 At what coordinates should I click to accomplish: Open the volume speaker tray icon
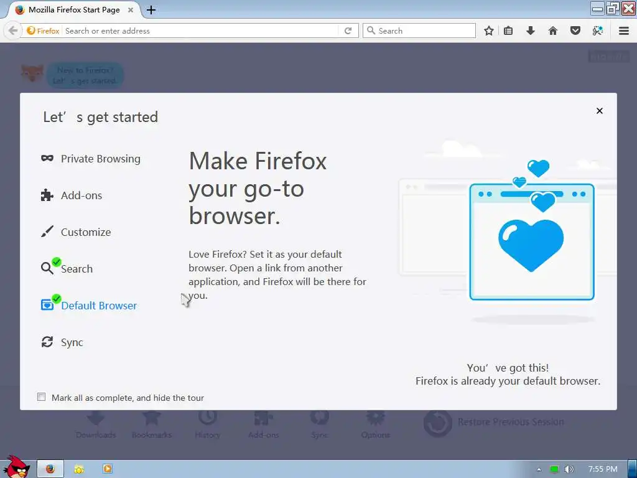pos(569,469)
